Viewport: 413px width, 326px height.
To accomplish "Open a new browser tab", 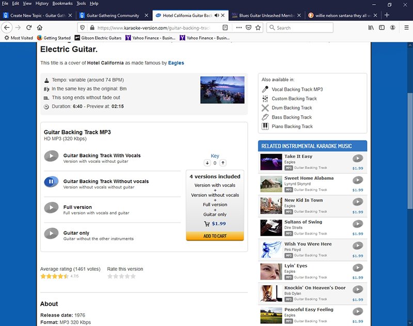I will coord(387,15).
